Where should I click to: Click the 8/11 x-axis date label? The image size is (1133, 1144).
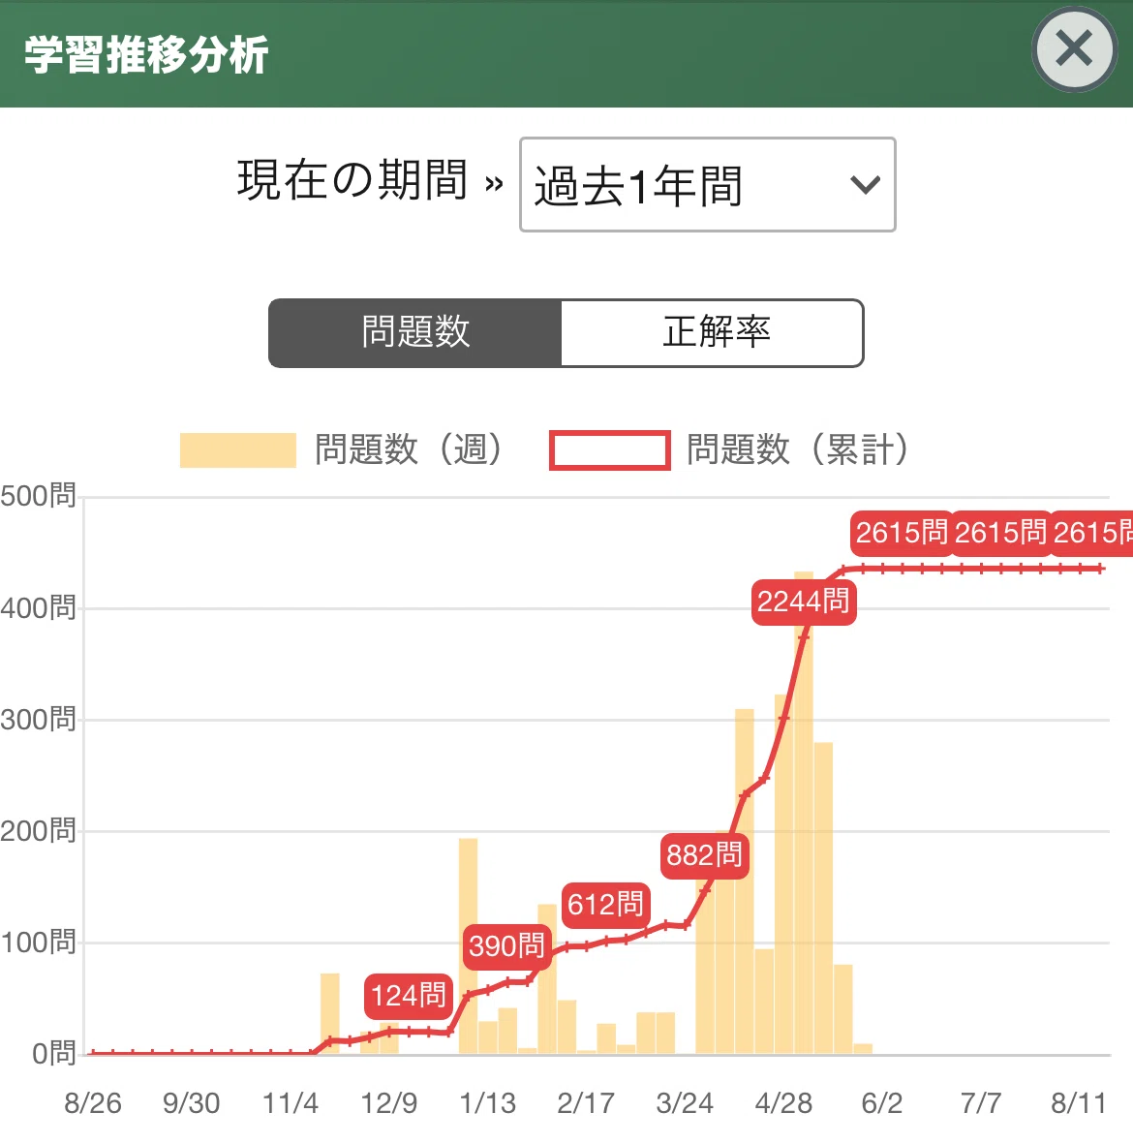(x=1079, y=1103)
